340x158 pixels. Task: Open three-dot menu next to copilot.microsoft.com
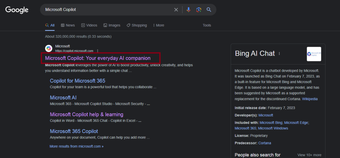98,51
